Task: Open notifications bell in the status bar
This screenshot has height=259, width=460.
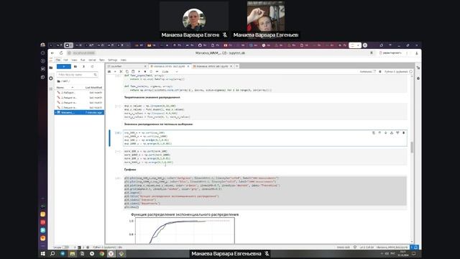Action: coord(416,247)
